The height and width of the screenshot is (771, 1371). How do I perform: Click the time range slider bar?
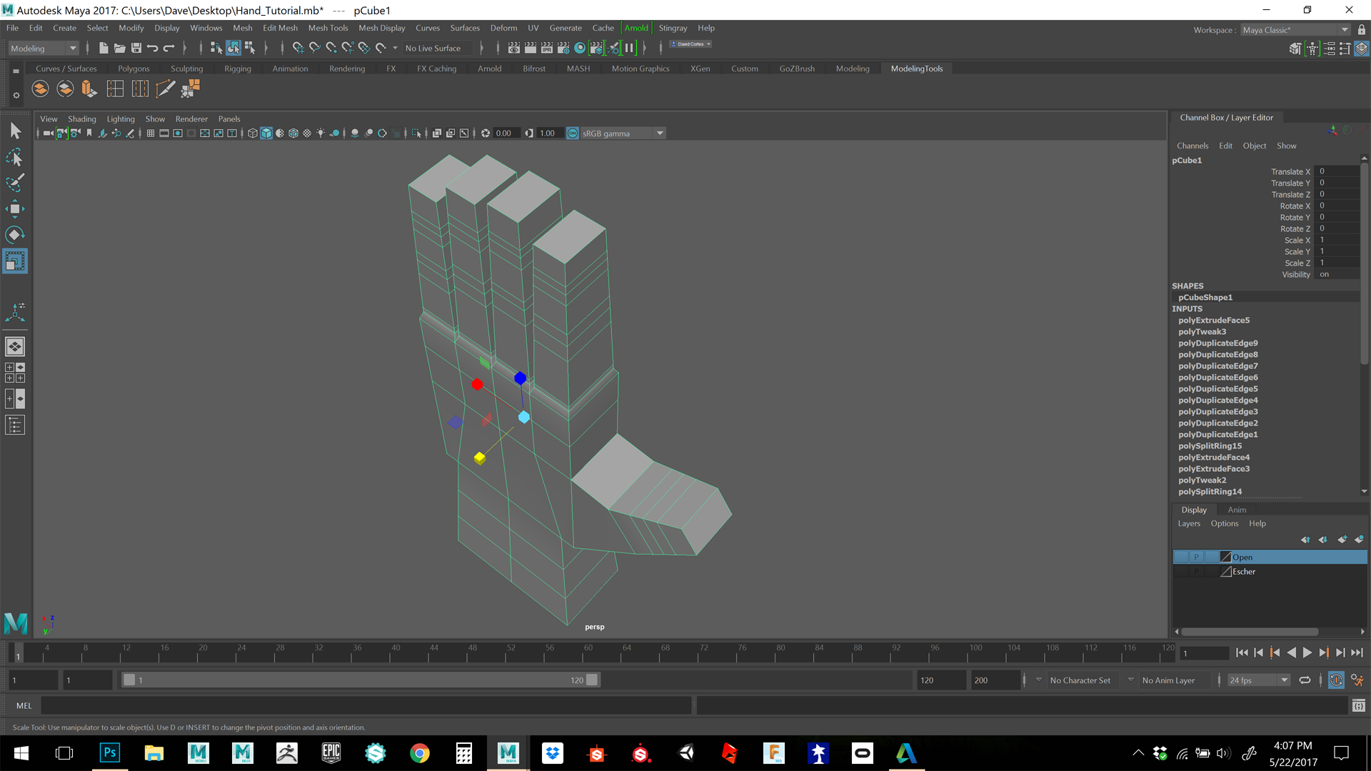[361, 680]
